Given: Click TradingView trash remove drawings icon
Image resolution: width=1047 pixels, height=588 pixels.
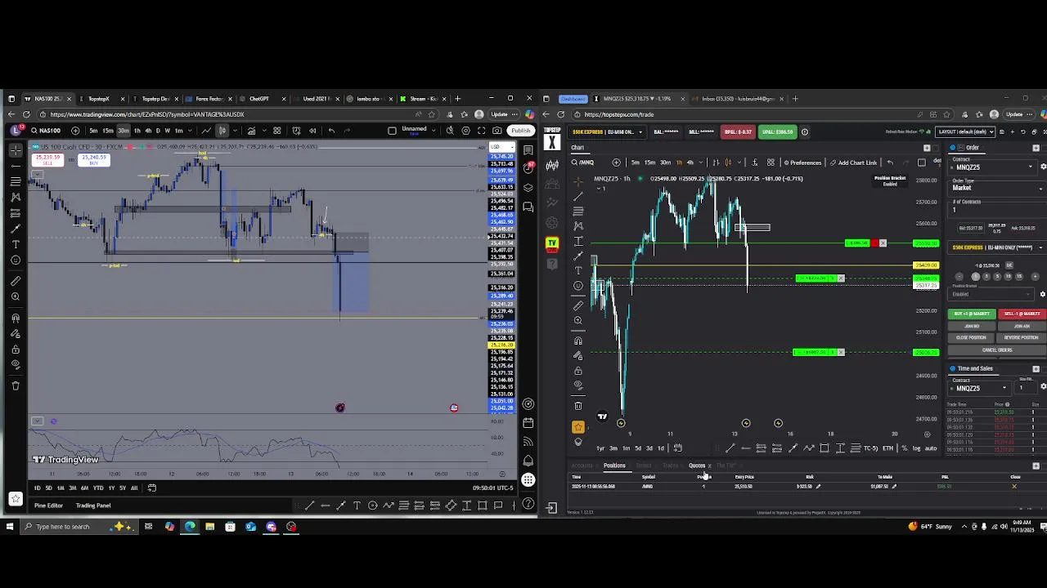Looking at the screenshot, I should (x=16, y=385).
